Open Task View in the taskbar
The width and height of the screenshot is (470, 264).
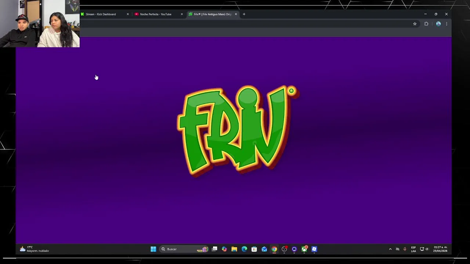tap(214, 249)
